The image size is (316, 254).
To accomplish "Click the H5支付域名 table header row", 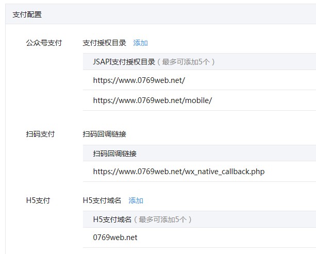I will pyautogui.click(x=199, y=219).
